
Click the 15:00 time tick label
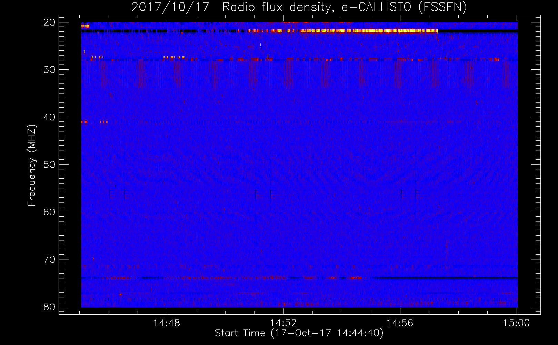pos(517,323)
